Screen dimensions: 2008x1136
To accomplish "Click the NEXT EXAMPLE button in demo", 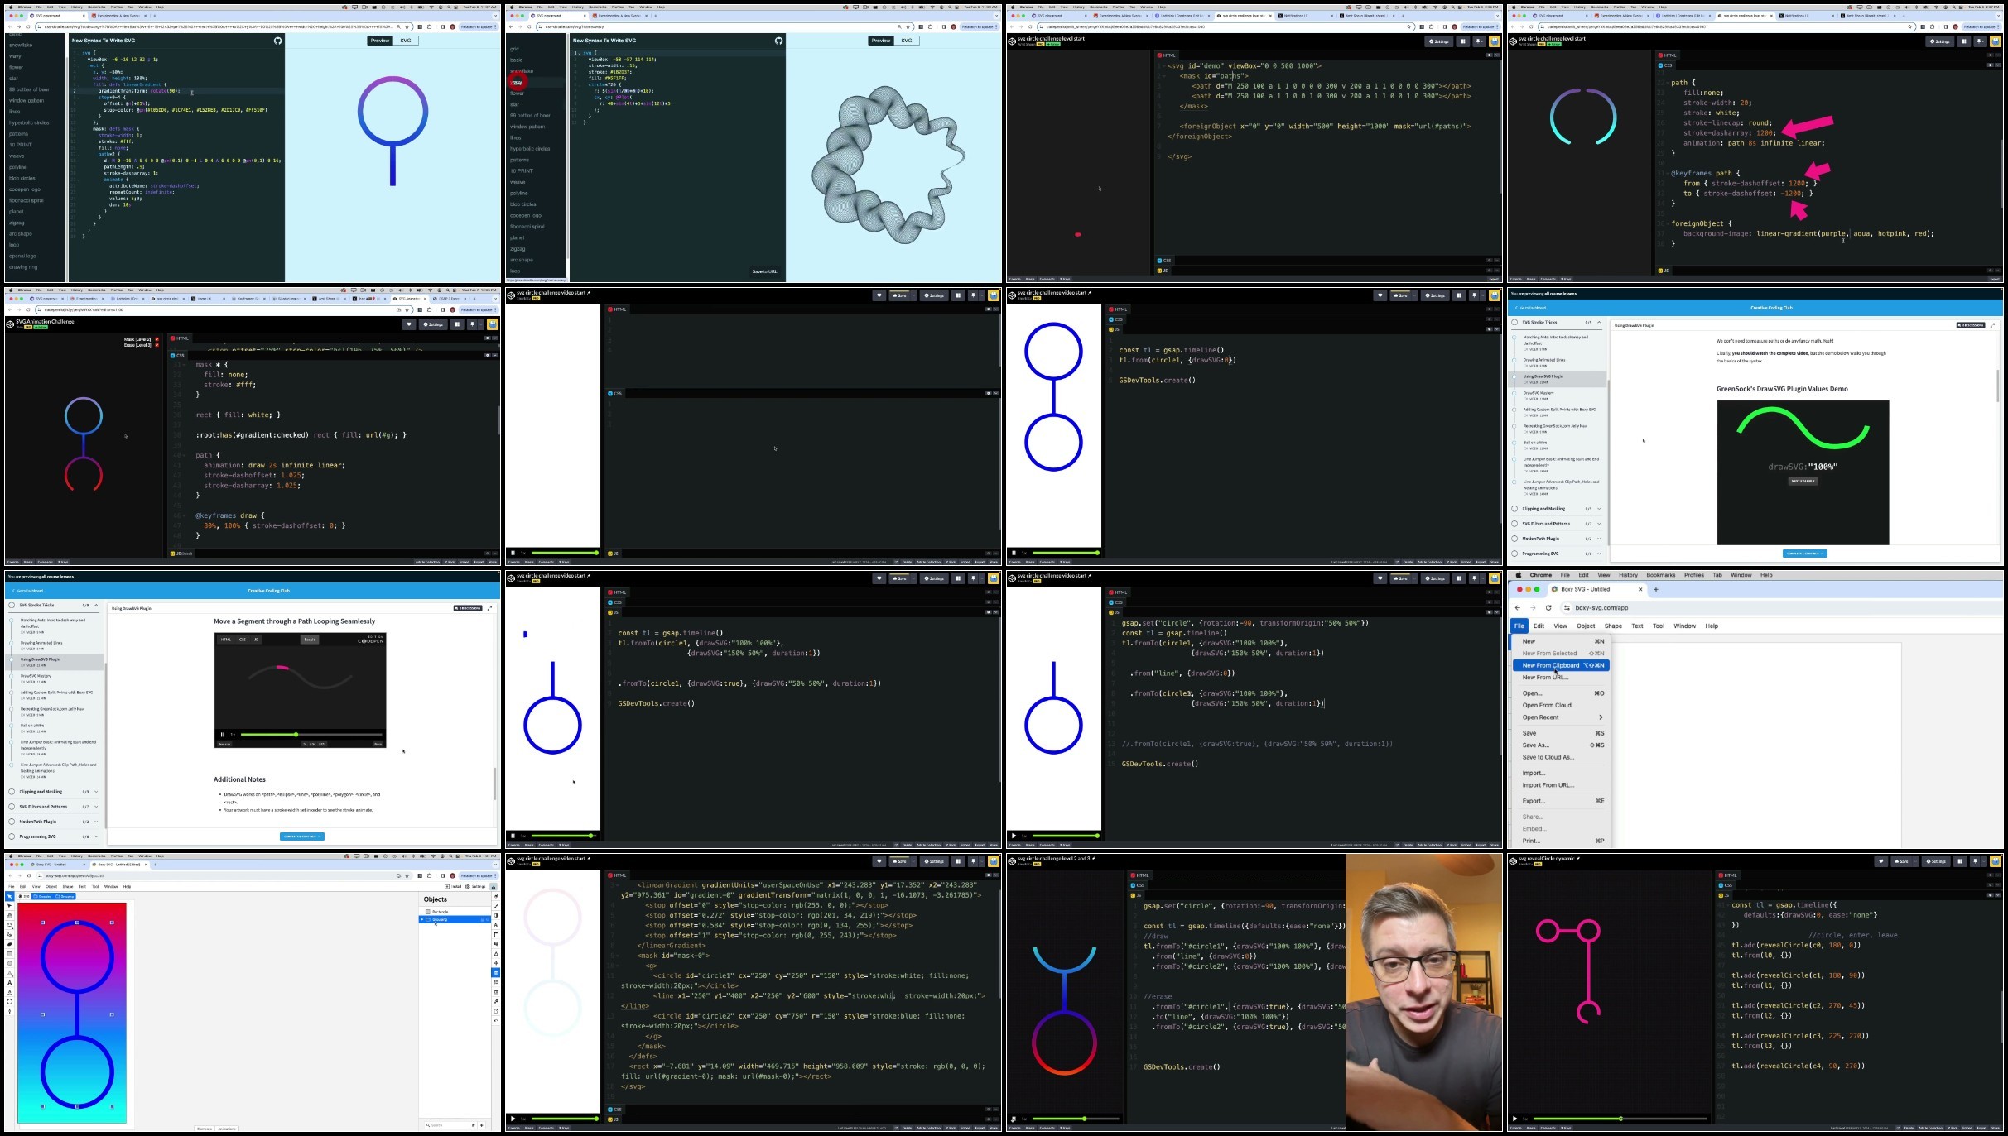I will pyautogui.click(x=1803, y=481).
